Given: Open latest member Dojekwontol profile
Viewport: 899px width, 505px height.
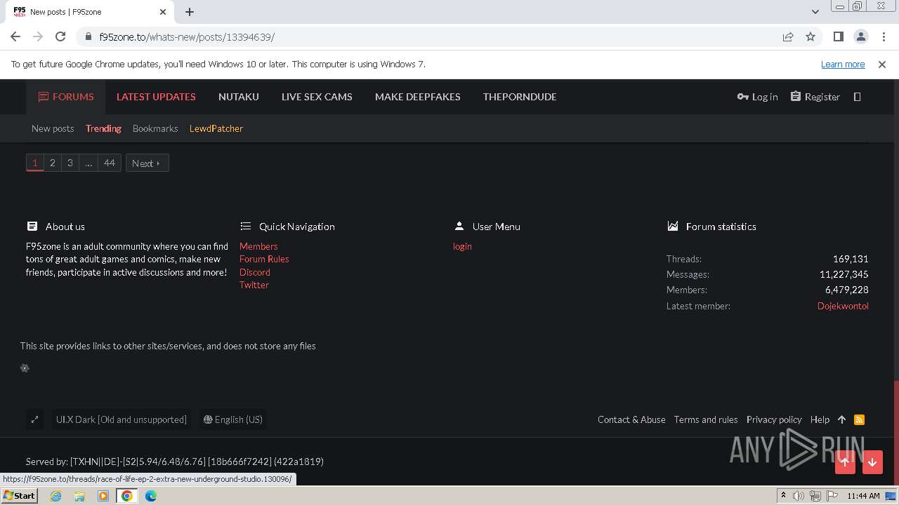Looking at the screenshot, I should pyautogui.click(x=843, y=306).
